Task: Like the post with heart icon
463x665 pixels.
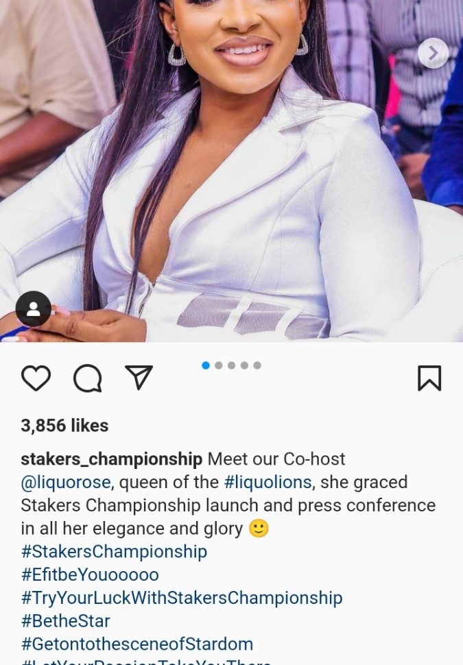Action: [36, 378]
